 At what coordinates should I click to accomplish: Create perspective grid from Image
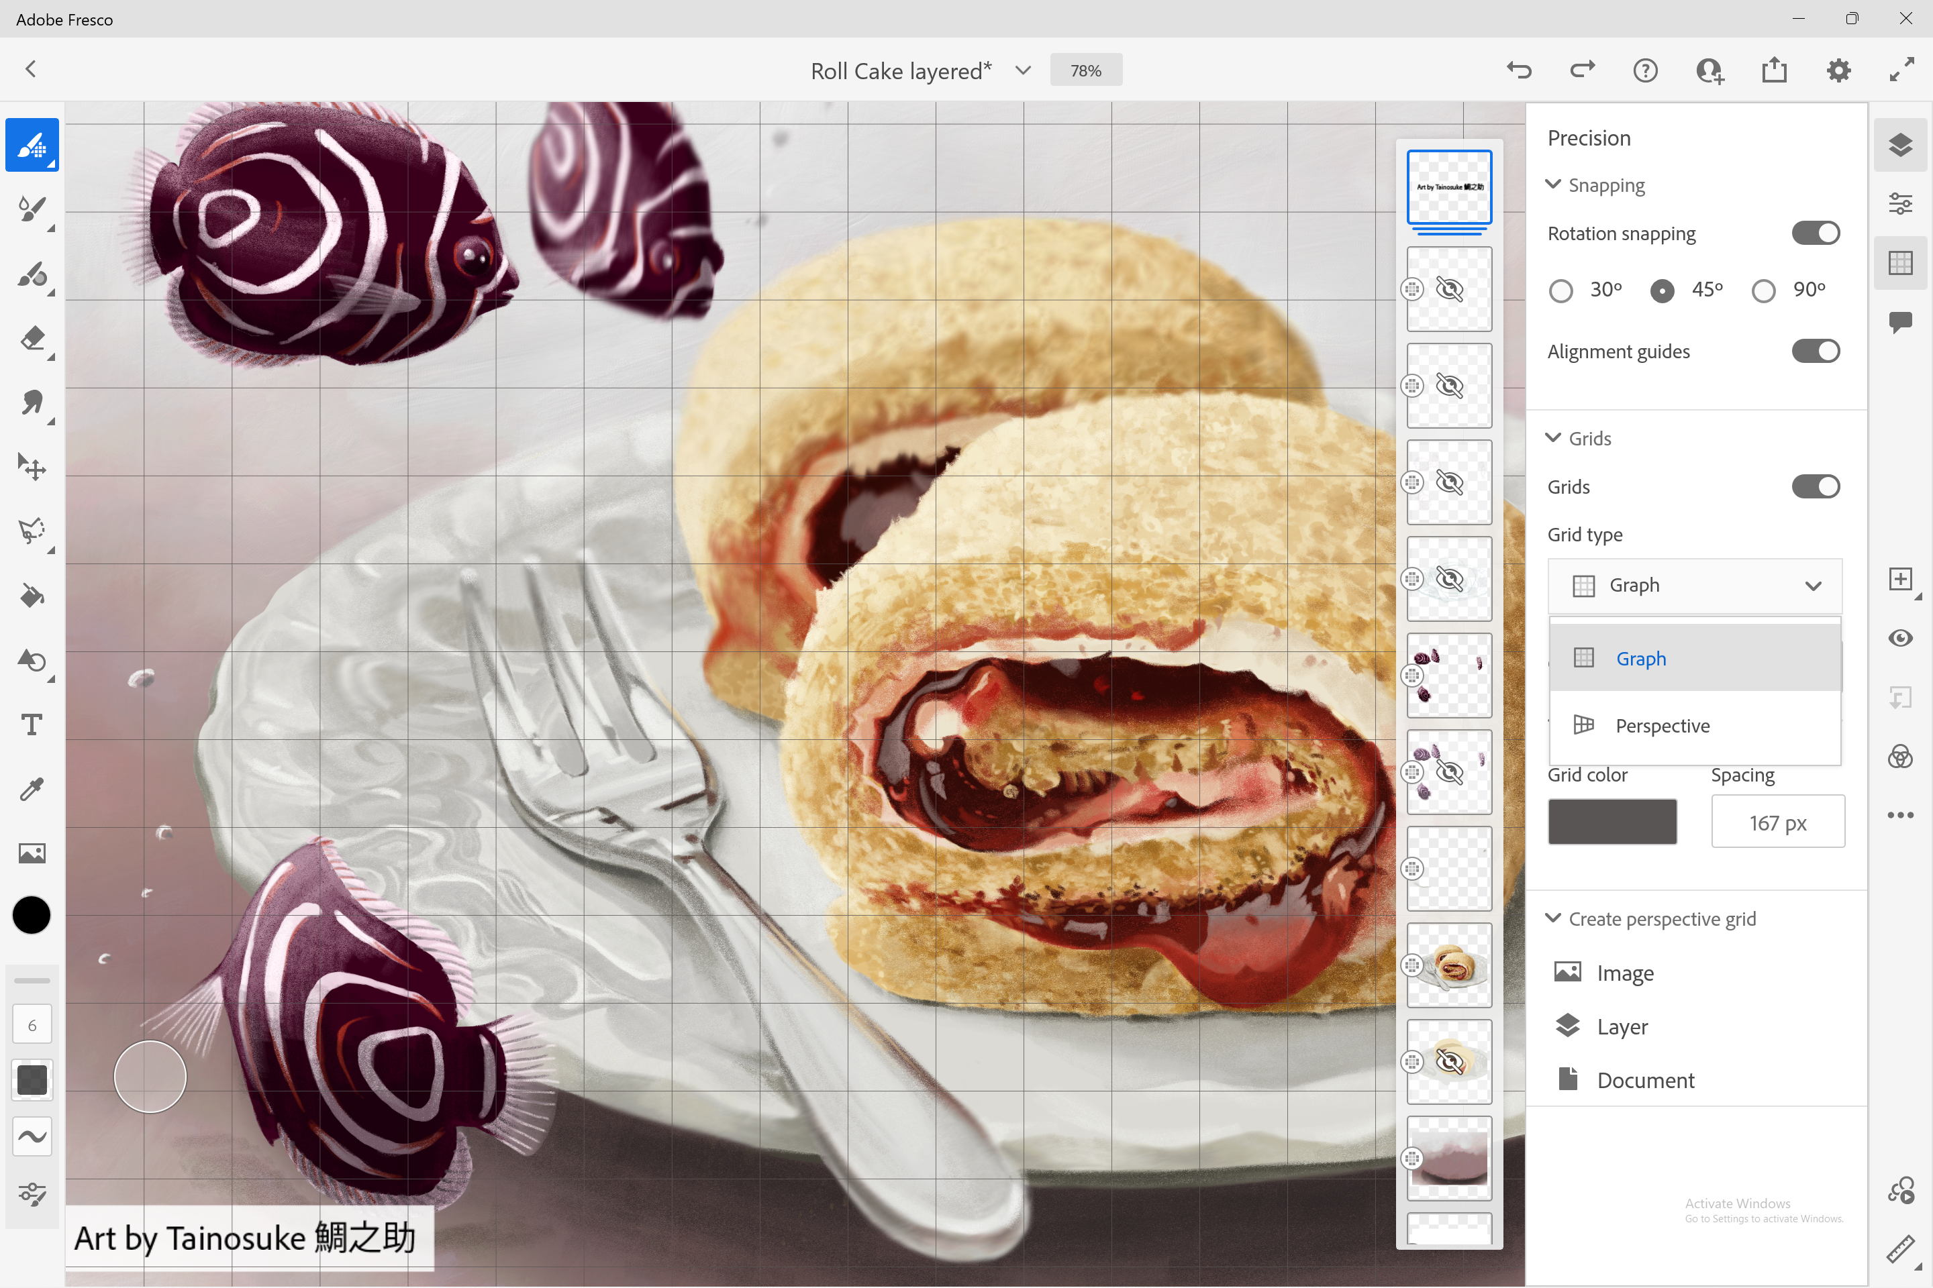coord(1603,973)
